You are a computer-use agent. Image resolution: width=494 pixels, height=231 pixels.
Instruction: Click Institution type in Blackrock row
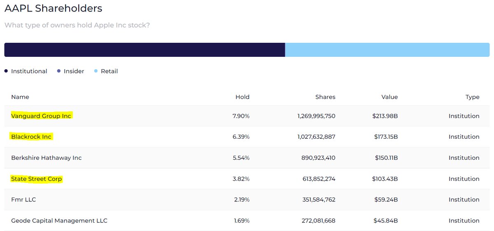pos(464,137)
